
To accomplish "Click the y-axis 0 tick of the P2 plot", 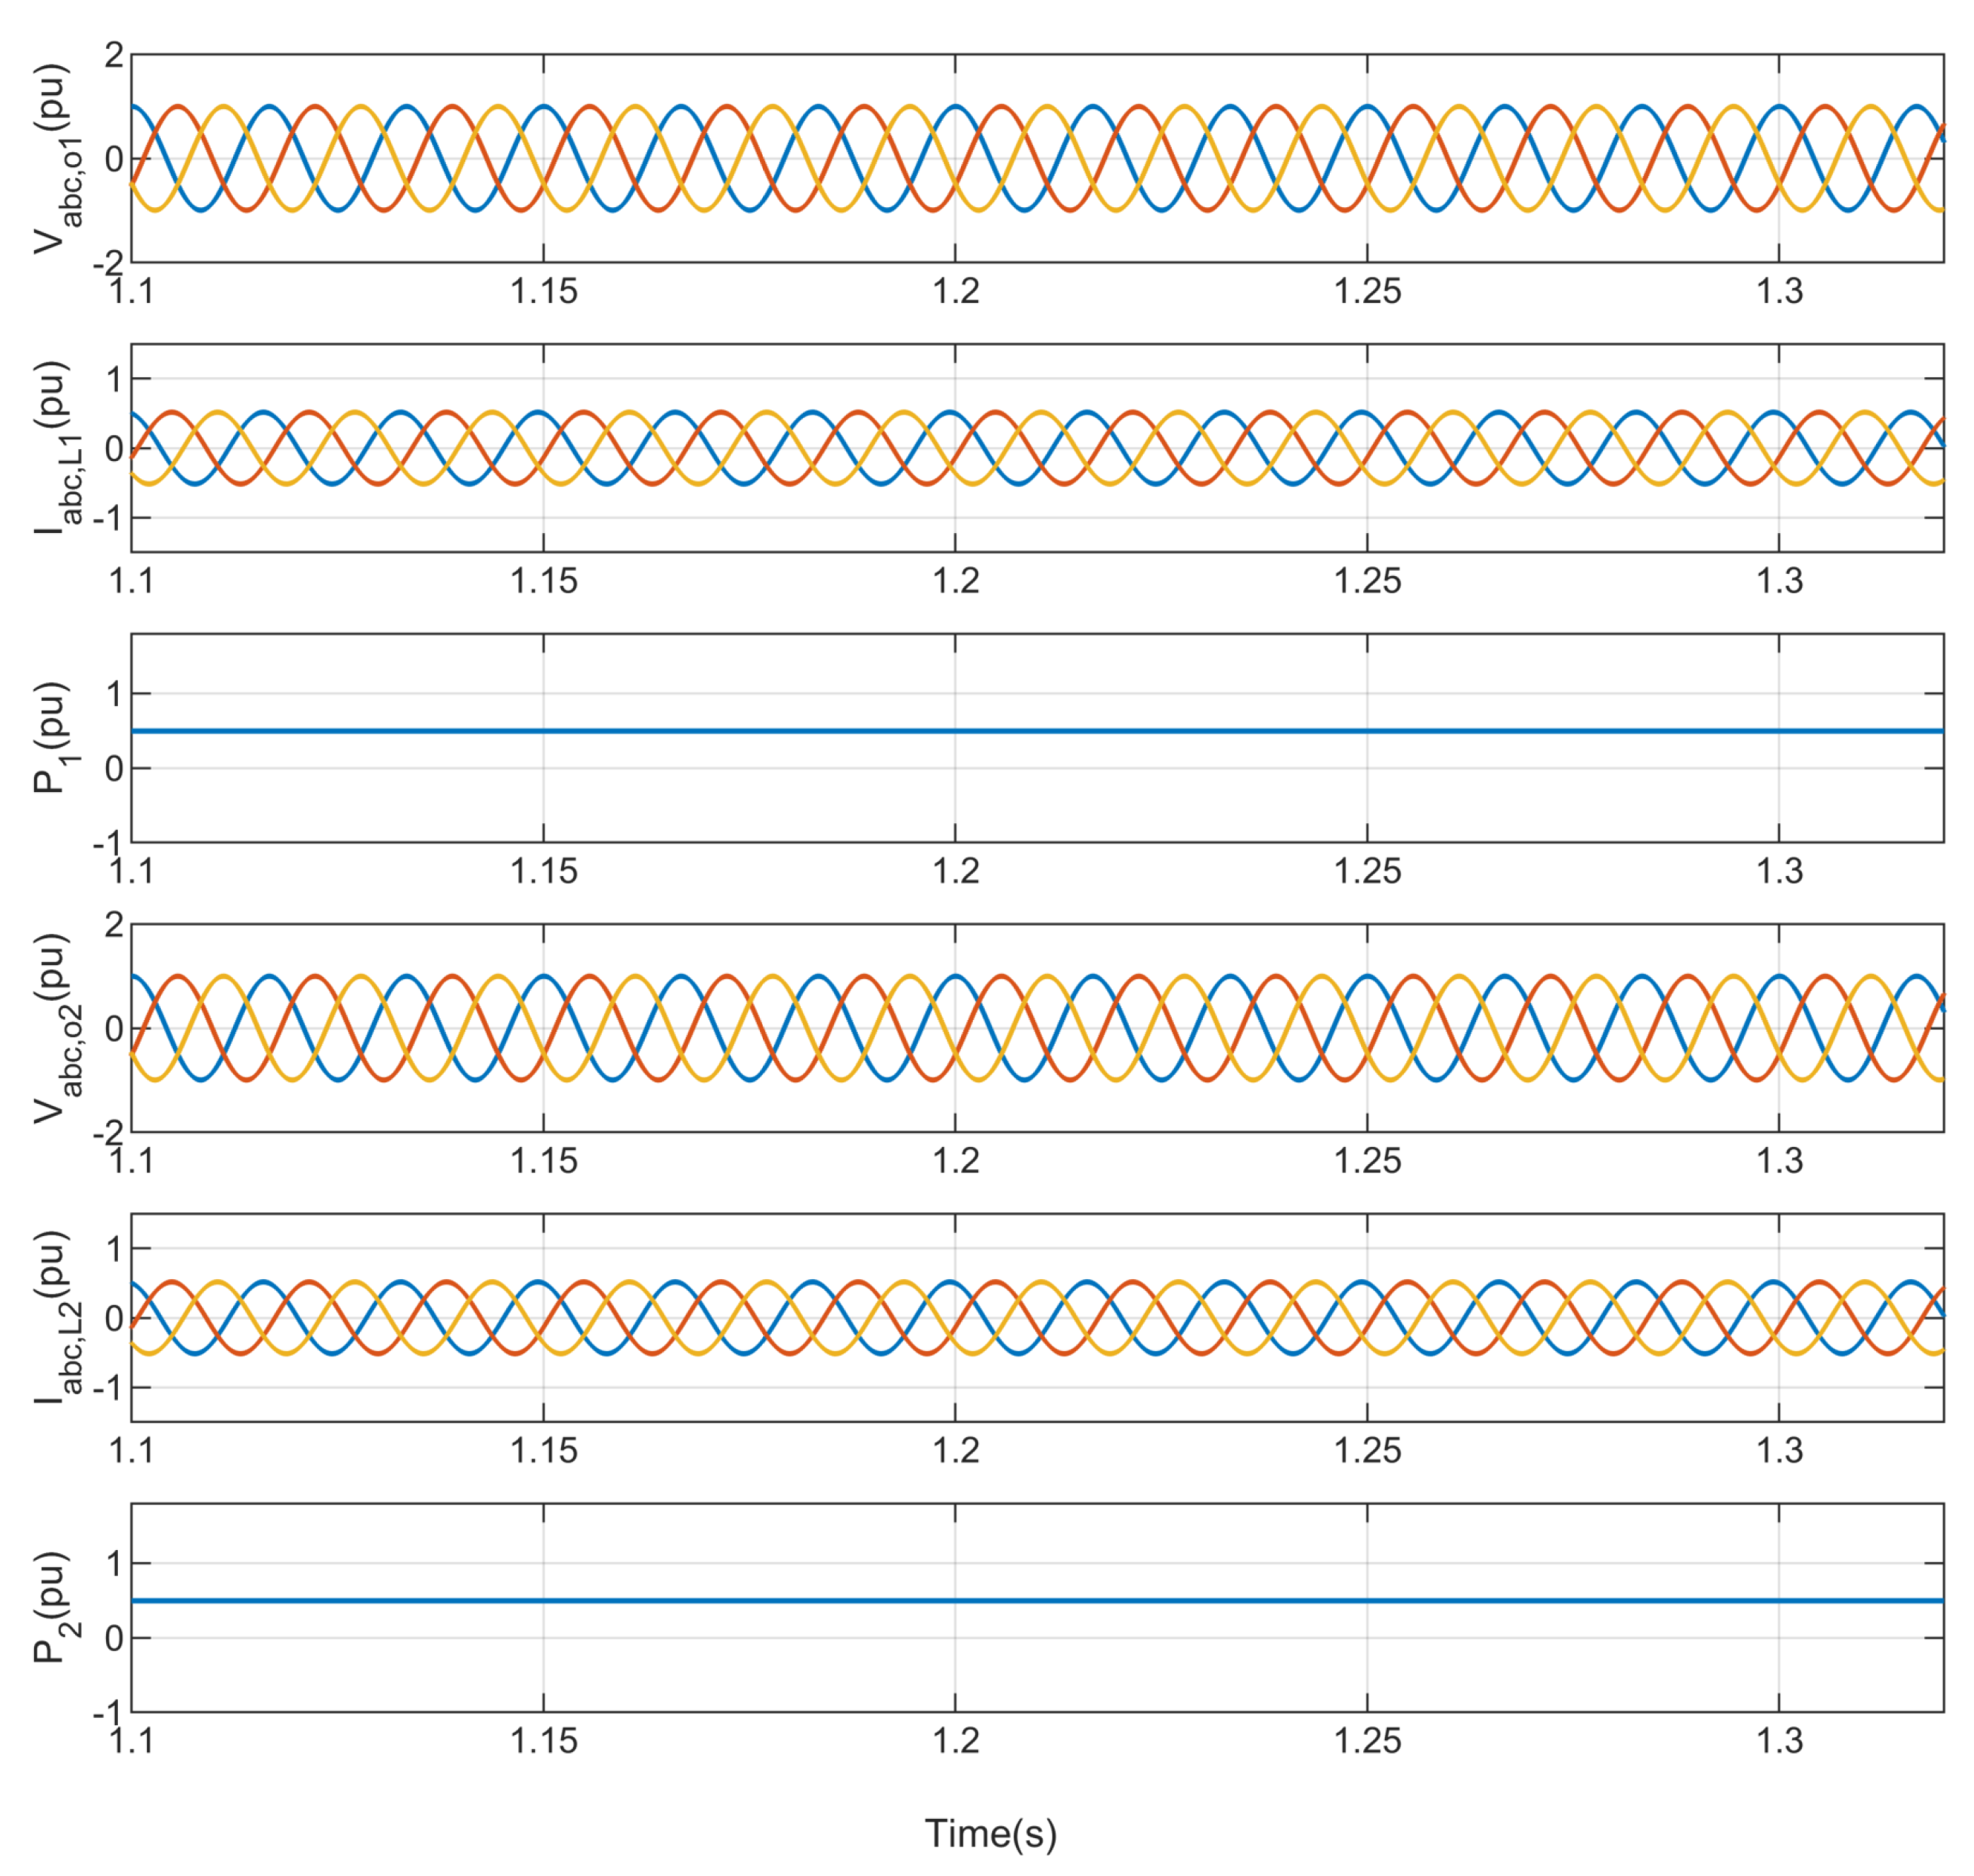I will pyautogui.click(x=114, y=1638).
